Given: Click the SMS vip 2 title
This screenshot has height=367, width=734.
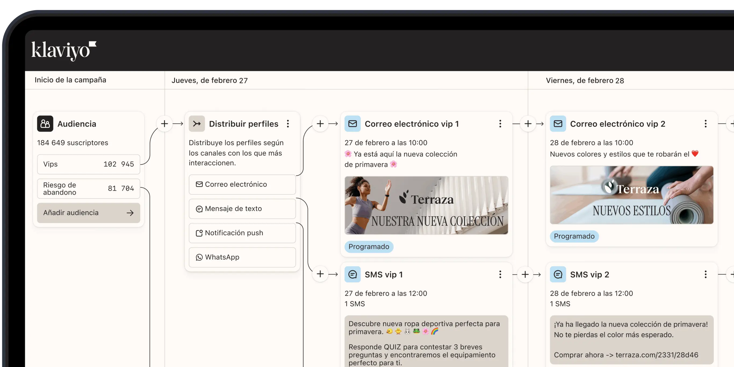Looking at the screenshot, I should [x=589, y=274].
